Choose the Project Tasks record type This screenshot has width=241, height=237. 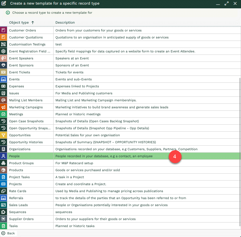click(120, 177)
